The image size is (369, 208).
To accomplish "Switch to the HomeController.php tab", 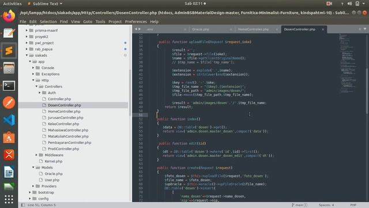I will pyautogui.click(x=253, y=29).
